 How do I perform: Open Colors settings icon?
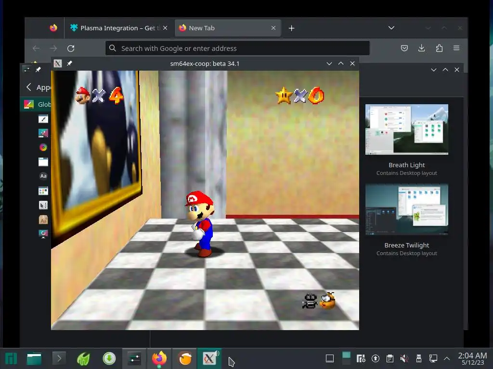click(43, 147)
